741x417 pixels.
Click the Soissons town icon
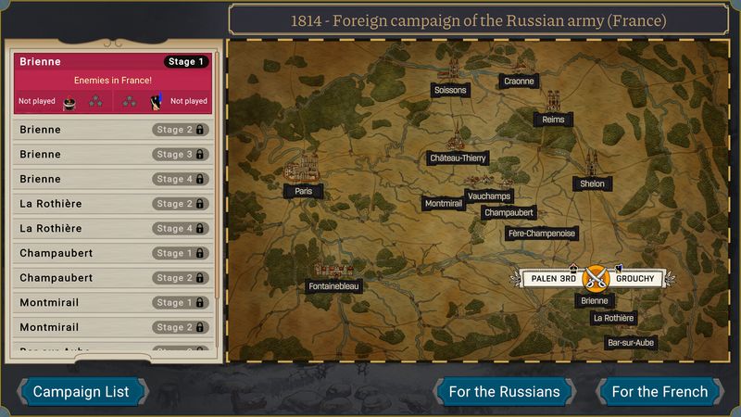452,70
